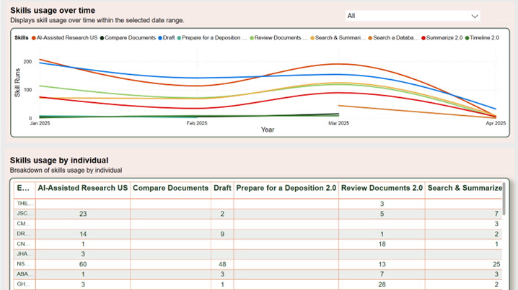Select Search a Database legend marker
Image resolution: width=518 pixels, height=290 pixels.
click(370, 37)
